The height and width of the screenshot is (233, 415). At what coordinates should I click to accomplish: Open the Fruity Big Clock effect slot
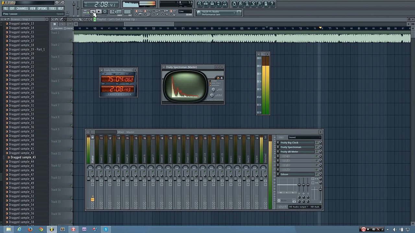(x=297, y=143)
